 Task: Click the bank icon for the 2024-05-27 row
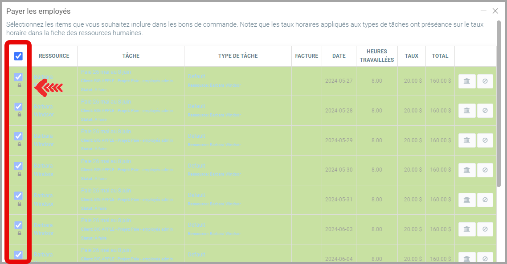click(467, 81)
